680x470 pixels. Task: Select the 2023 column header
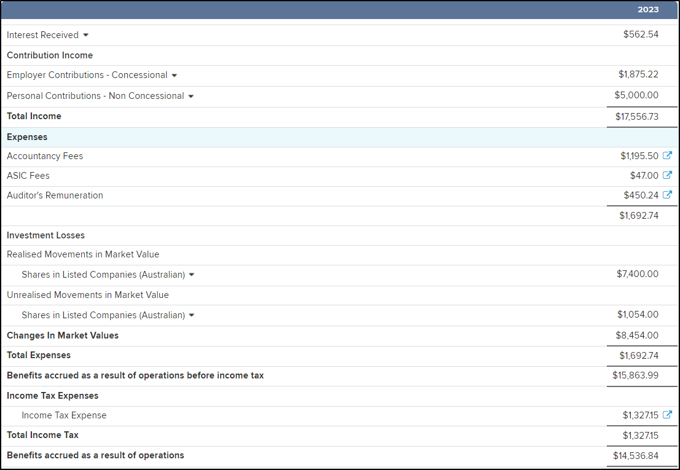point(647,10)
